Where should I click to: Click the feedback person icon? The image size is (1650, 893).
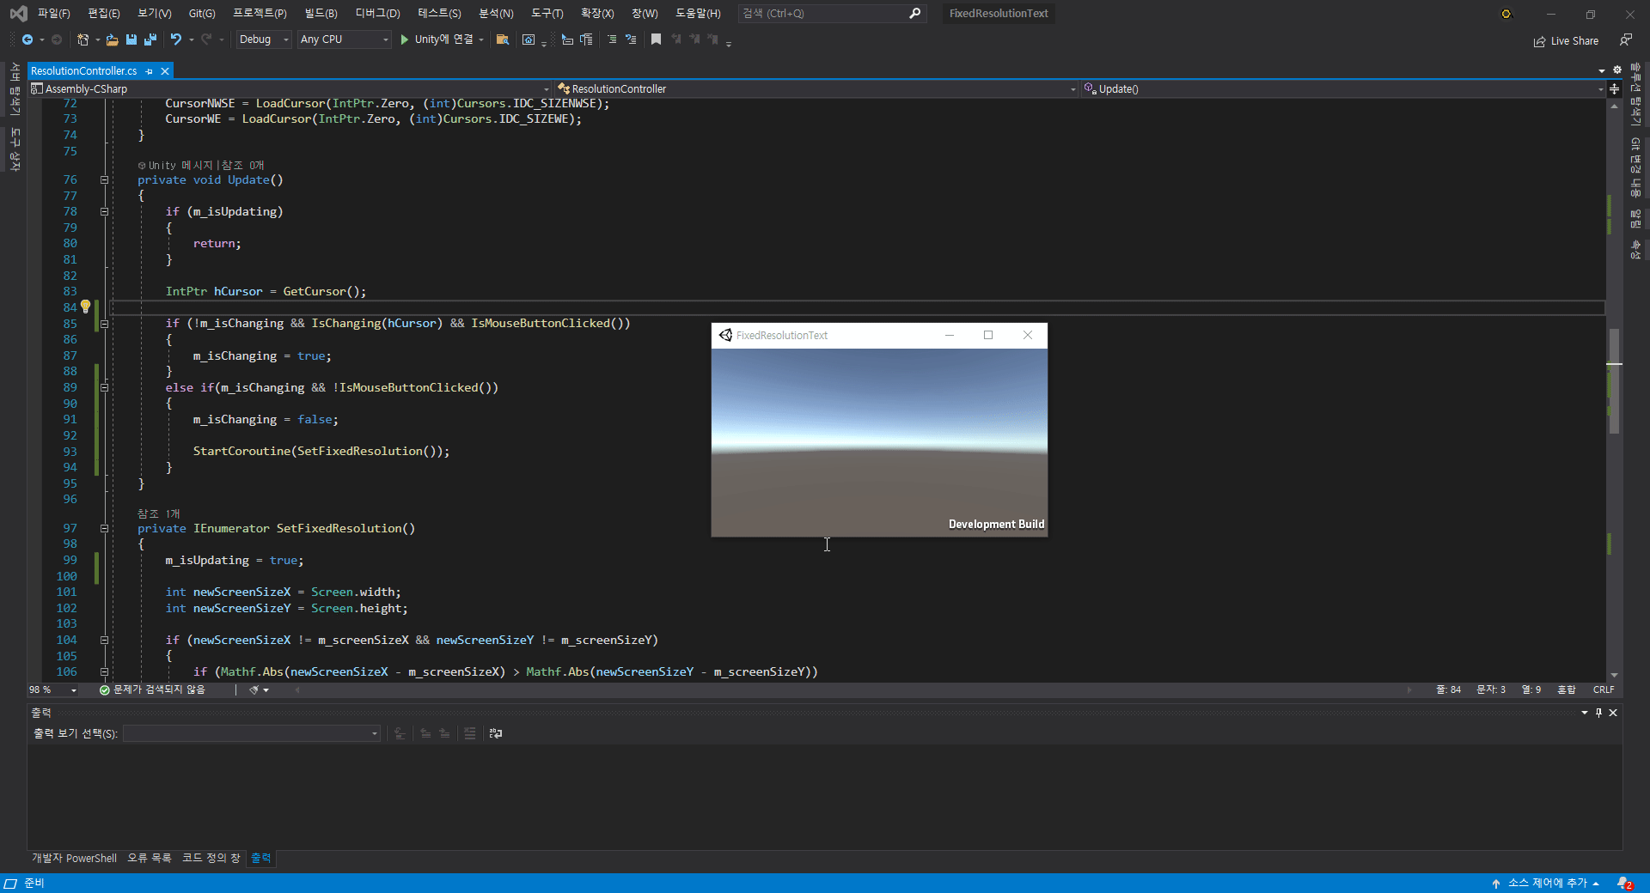[x=1625, y=39]
